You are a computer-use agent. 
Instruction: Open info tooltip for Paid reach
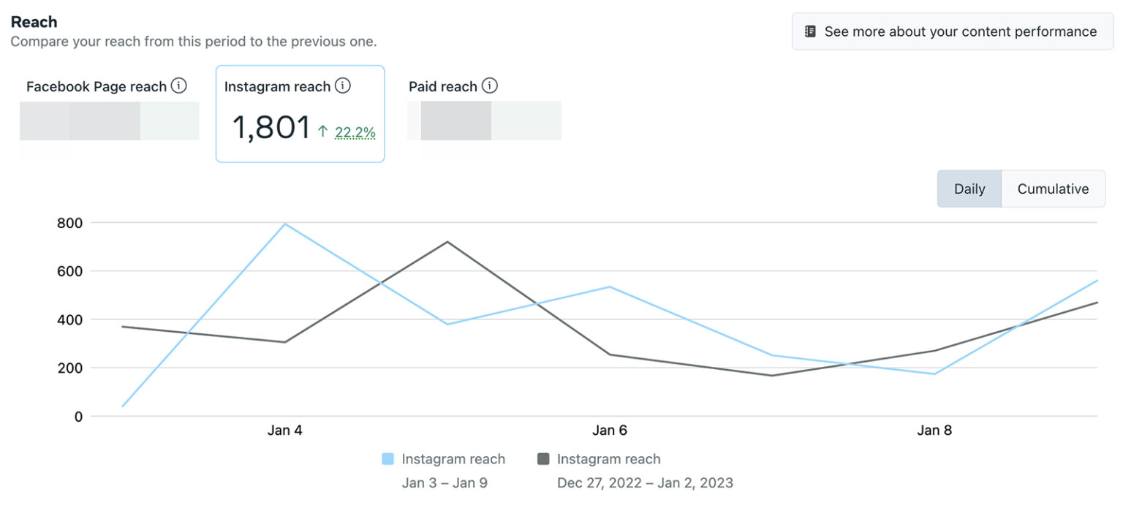(x=491, y=86)
